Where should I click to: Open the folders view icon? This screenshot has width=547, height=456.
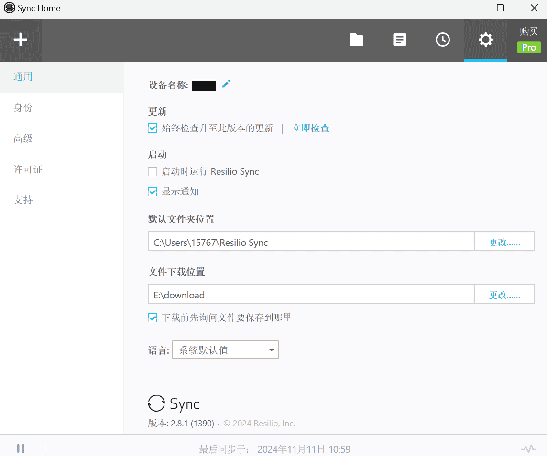pyautogui.click(x=356, y=40)
